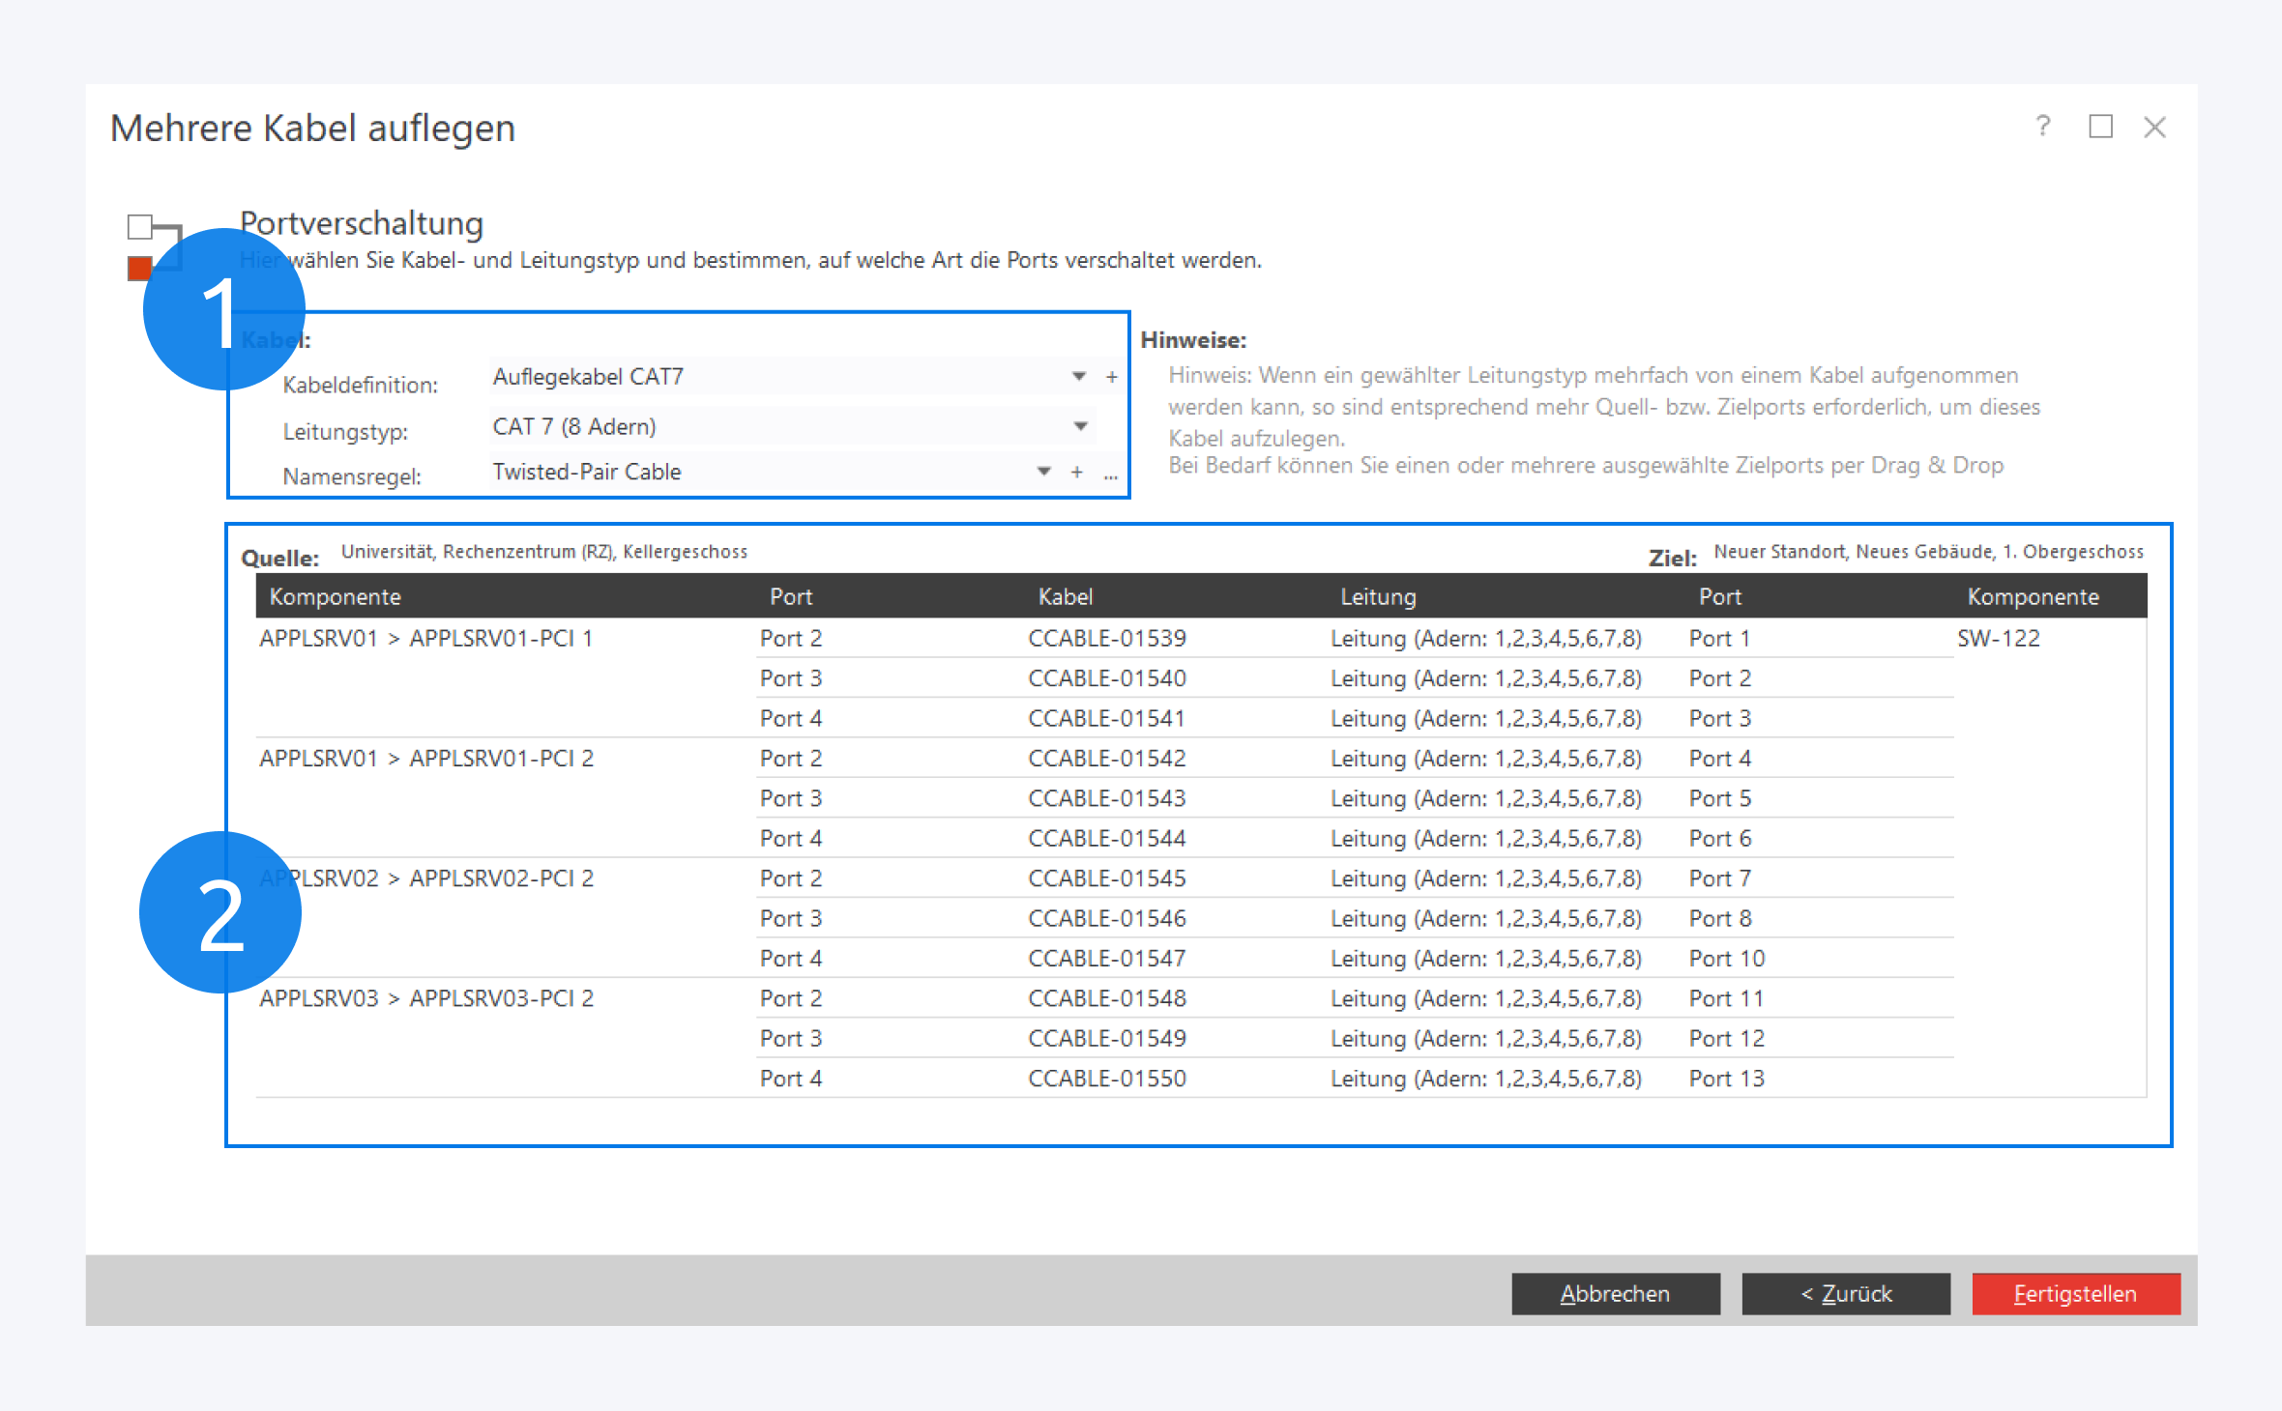Click the help question mark icon
The width and height of the screenshot is (2282, 1411).
coord(2042,127)
